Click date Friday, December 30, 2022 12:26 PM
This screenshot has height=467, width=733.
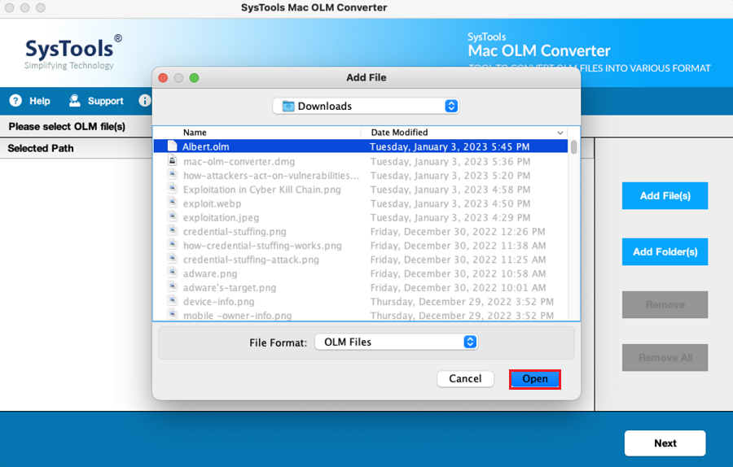pyautogui.click(x=458, y=232)
